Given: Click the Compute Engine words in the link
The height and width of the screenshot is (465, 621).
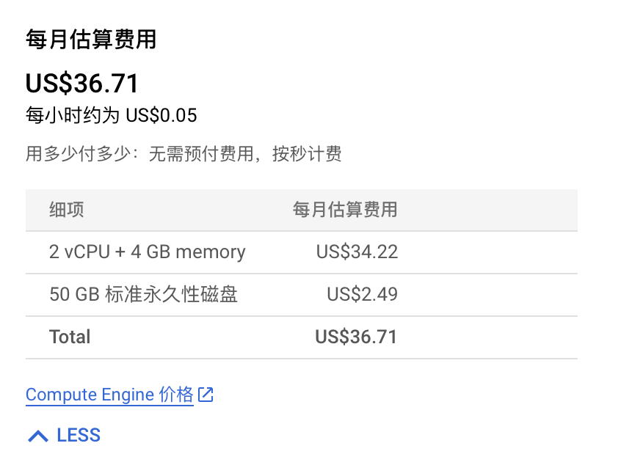Looking at the screenshot, I should pos(90,395).
